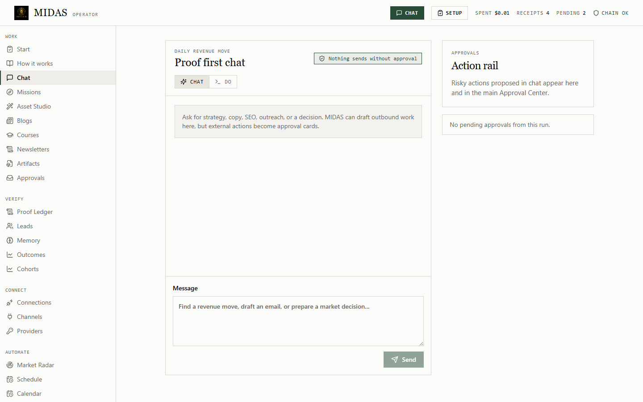Click the Outcomes chart icon
Image resolution: width=643 pixels, height=402 pixels.
coord(10,255)
